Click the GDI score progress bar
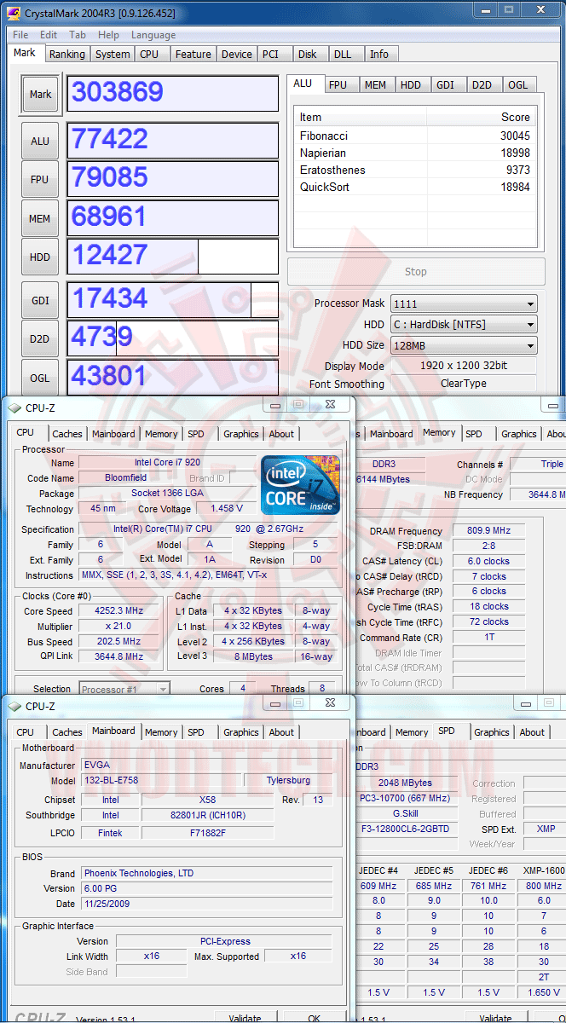Screen dimensions: 566x1023 coord(172,299)
